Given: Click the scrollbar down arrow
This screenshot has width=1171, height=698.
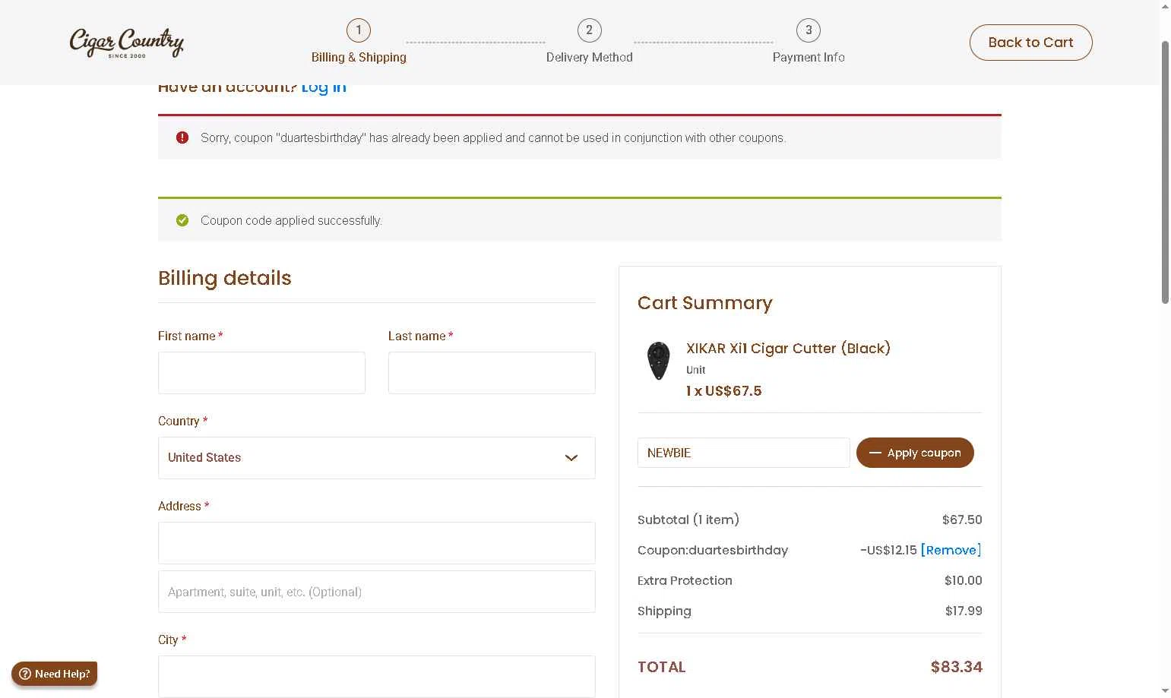Looking at the screenshot, I should click(x=1165, y=691).
